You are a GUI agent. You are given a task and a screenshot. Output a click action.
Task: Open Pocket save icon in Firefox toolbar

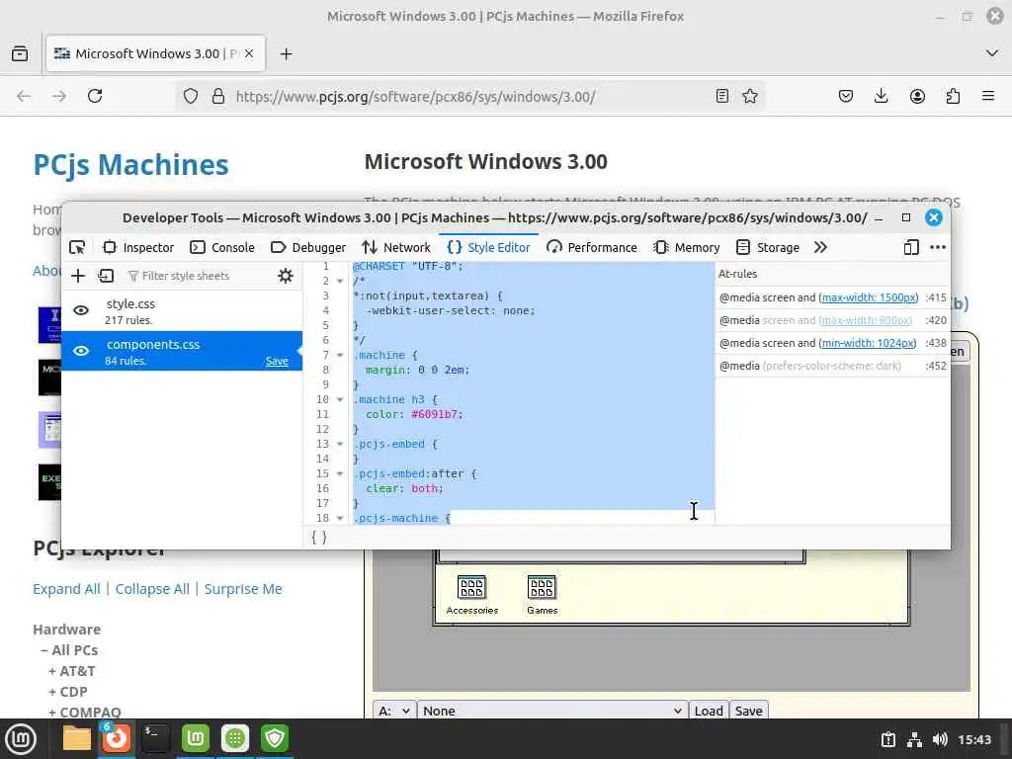(x=846, y=96)
